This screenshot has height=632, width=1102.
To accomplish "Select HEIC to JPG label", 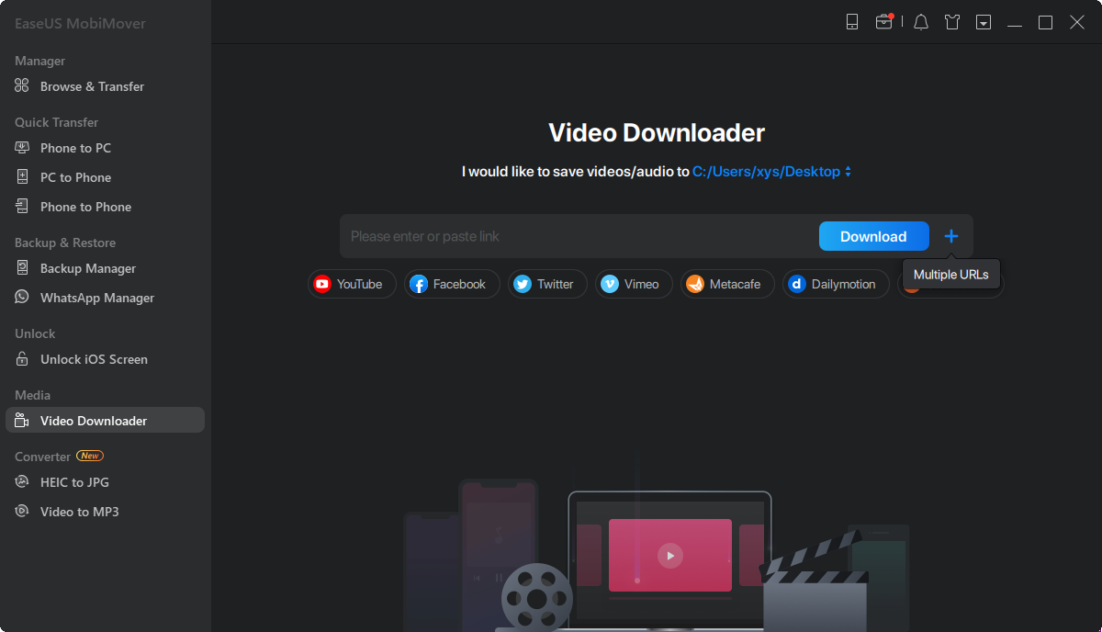I will 74,482.
